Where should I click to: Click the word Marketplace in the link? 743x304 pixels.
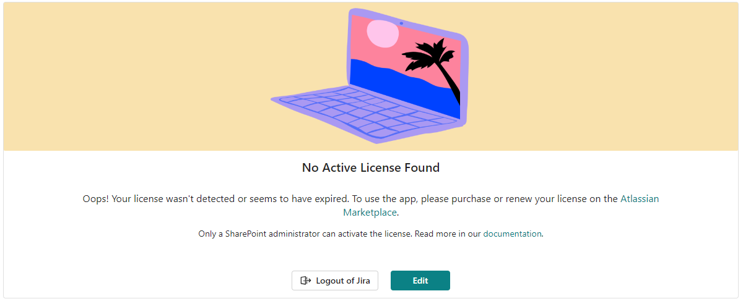(x=370, y=213)
